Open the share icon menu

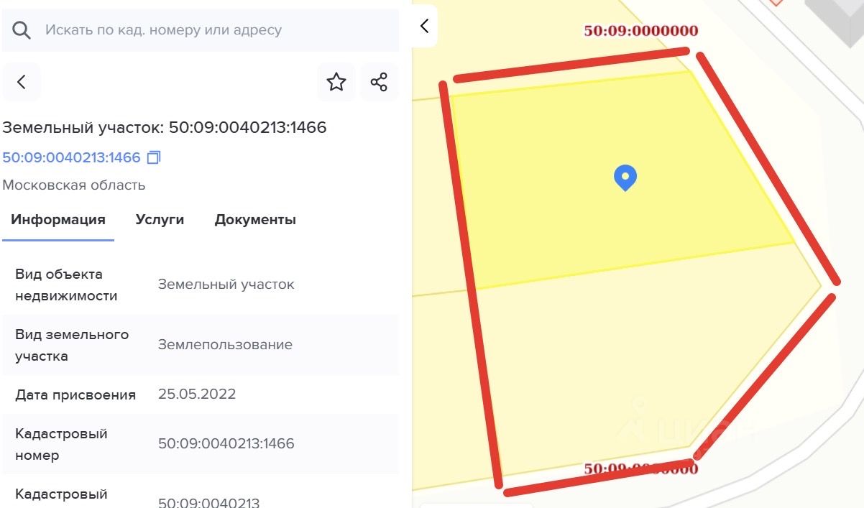pyautogui.click(x=379, y=82)
